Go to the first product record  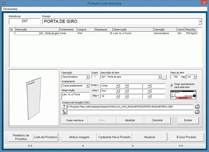click(x=30, y=145)
